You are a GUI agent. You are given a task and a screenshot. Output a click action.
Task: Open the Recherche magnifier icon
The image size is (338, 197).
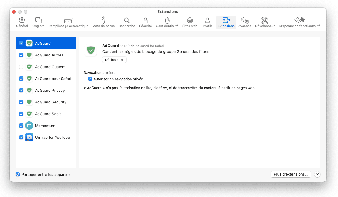[x=127, y=20]
